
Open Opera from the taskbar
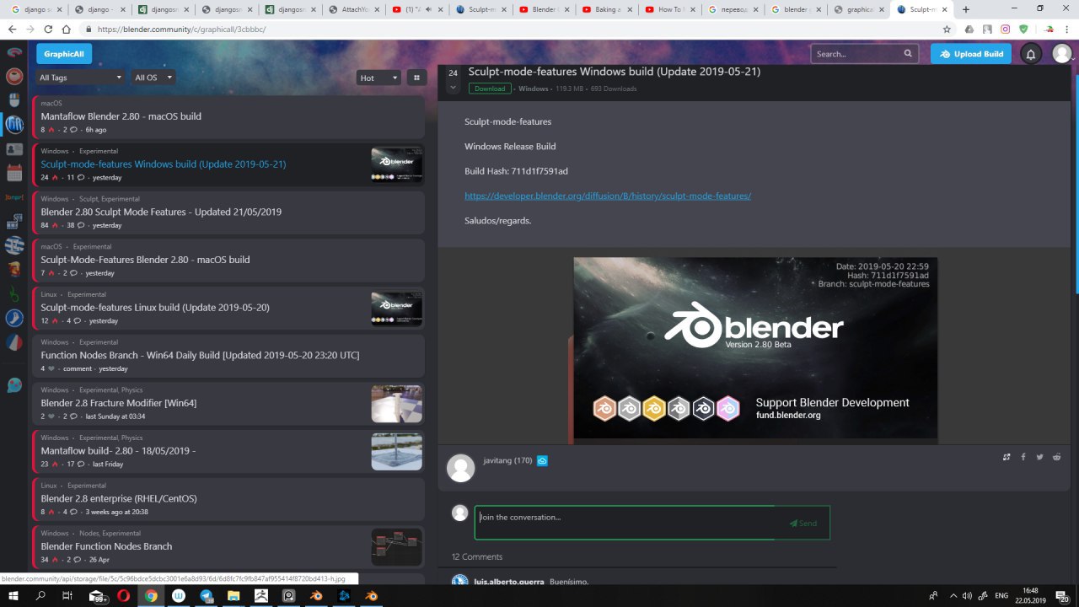[x=123, y=596]
